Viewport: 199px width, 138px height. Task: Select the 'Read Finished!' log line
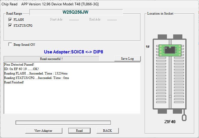pyautogui.click(x=14, y=82)
